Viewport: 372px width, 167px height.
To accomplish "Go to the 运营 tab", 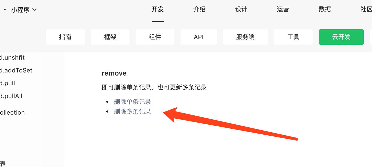I will (x=283, y=10).
